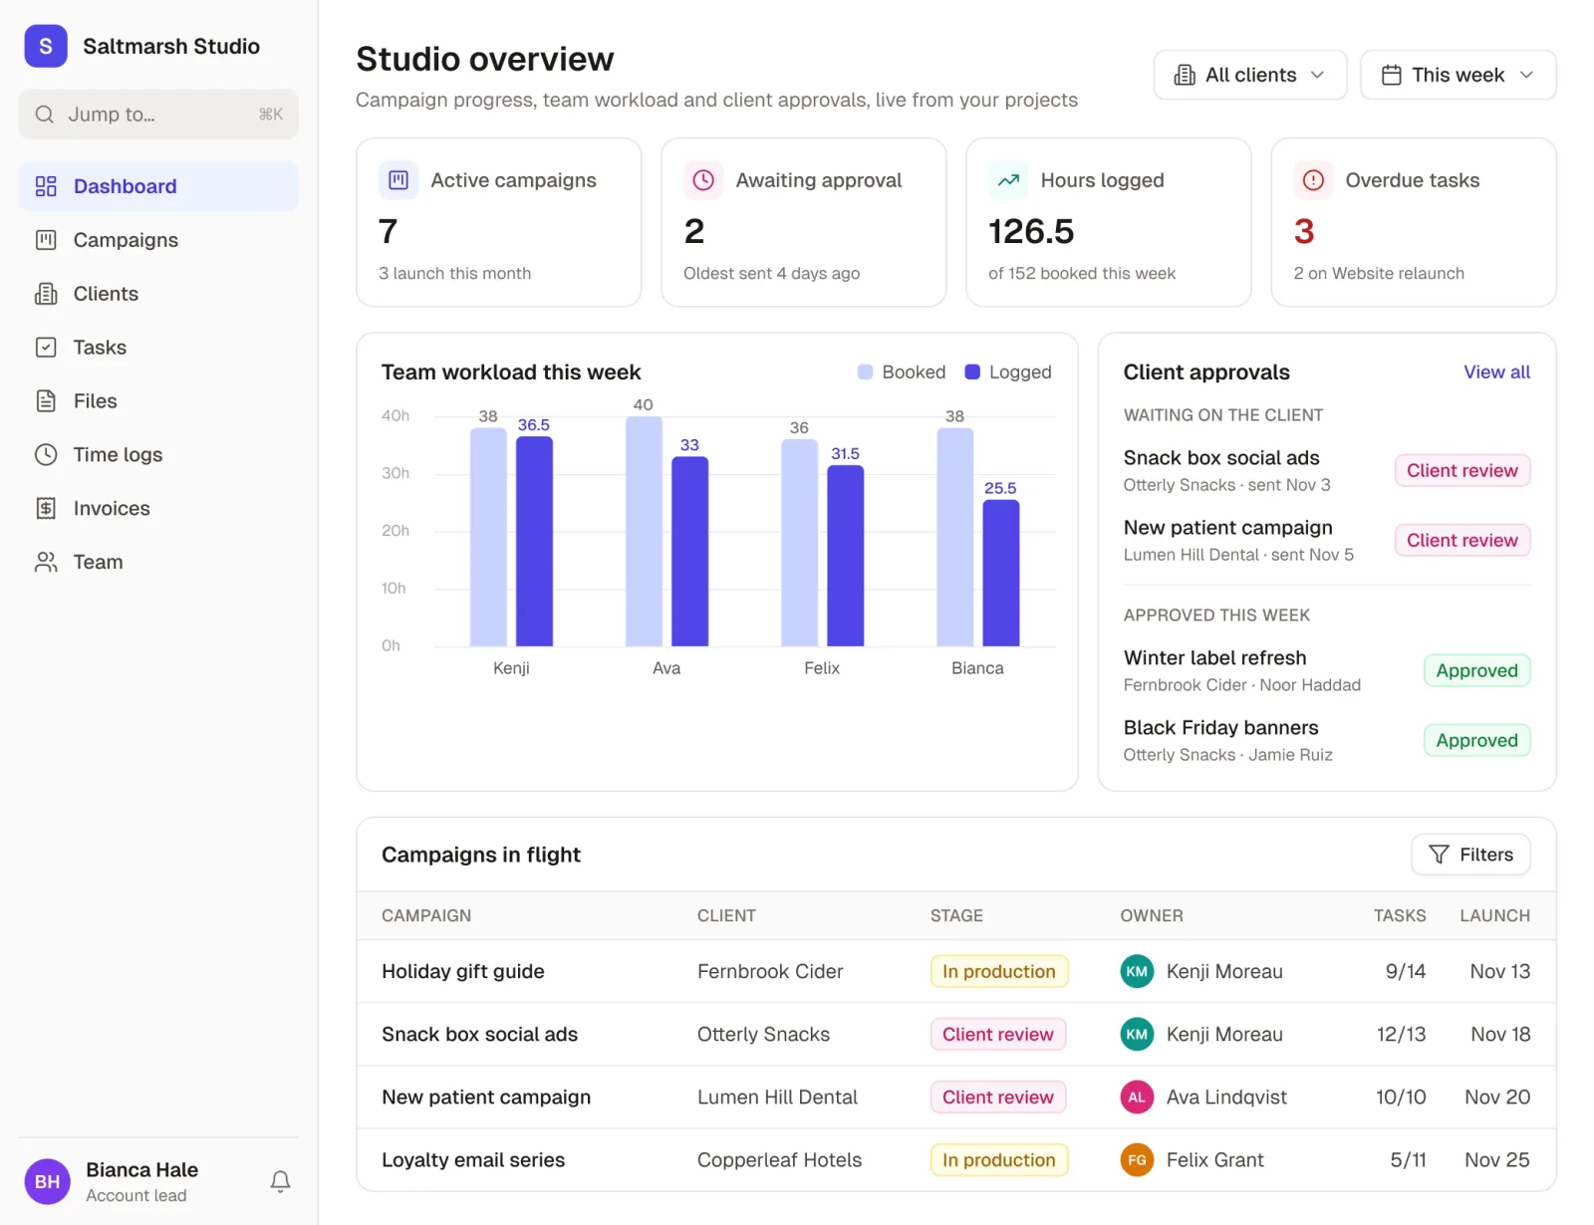
Task: Click View all client approvals link
Action: click(1496, 371)
